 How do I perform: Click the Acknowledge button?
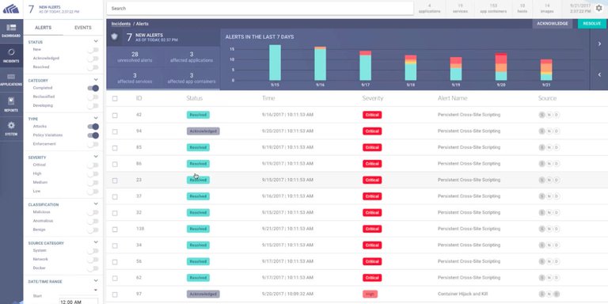click(552, 24)
